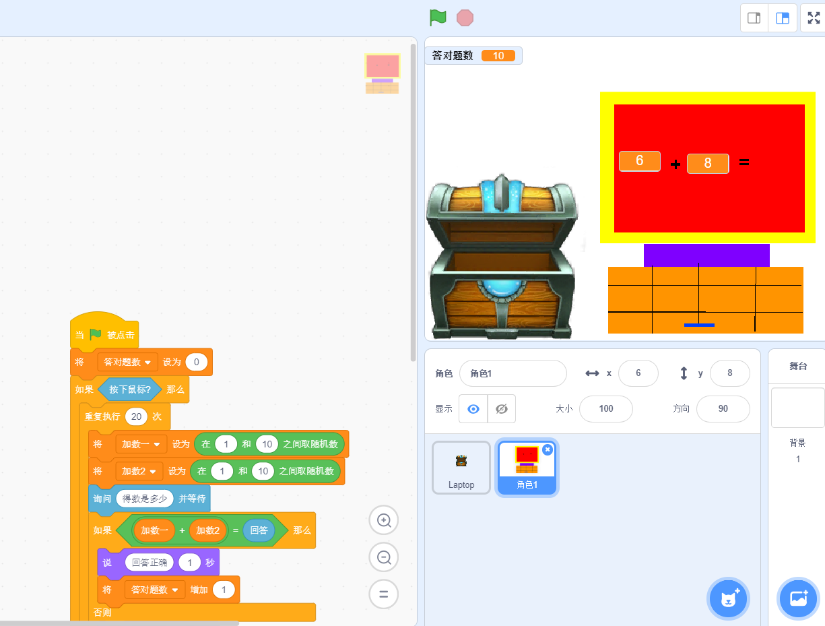Viewport: 825px width, 626px height.
Task: Switch to small stage layout
Action: pos(754,18)
